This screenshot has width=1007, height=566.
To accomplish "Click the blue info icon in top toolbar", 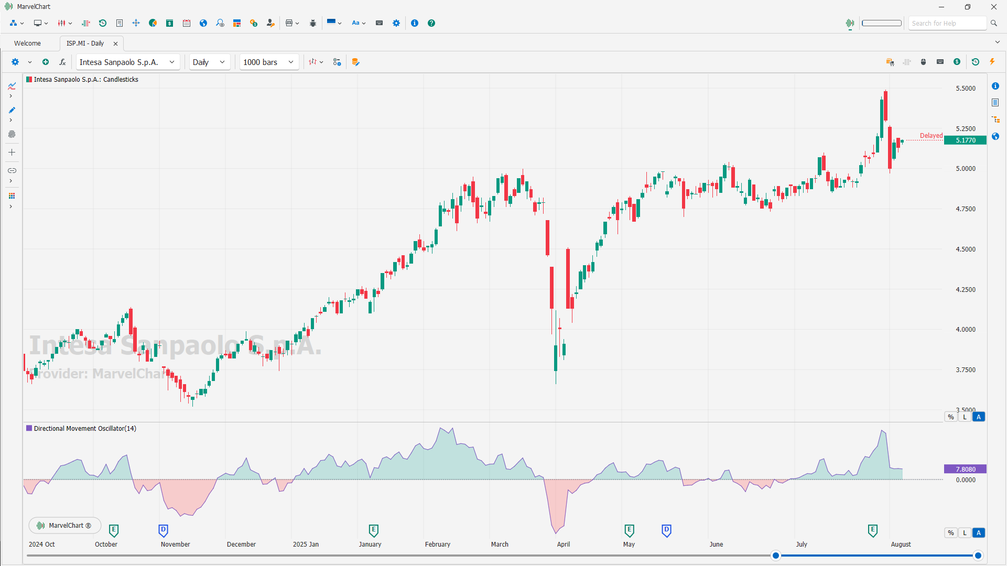I will (x=415, y=23).
